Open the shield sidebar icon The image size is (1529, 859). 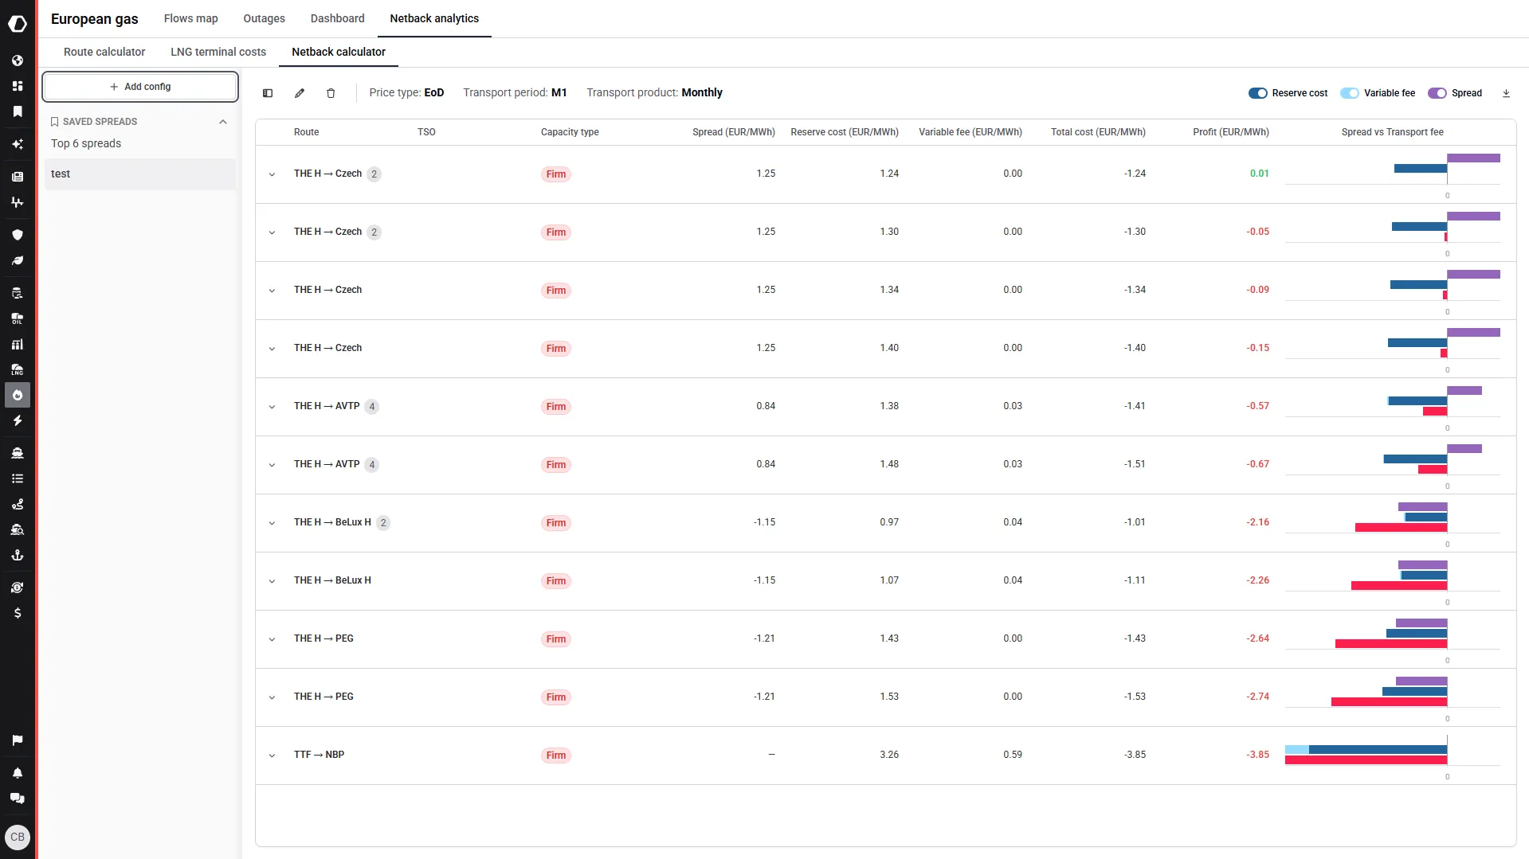pos(18,235)
